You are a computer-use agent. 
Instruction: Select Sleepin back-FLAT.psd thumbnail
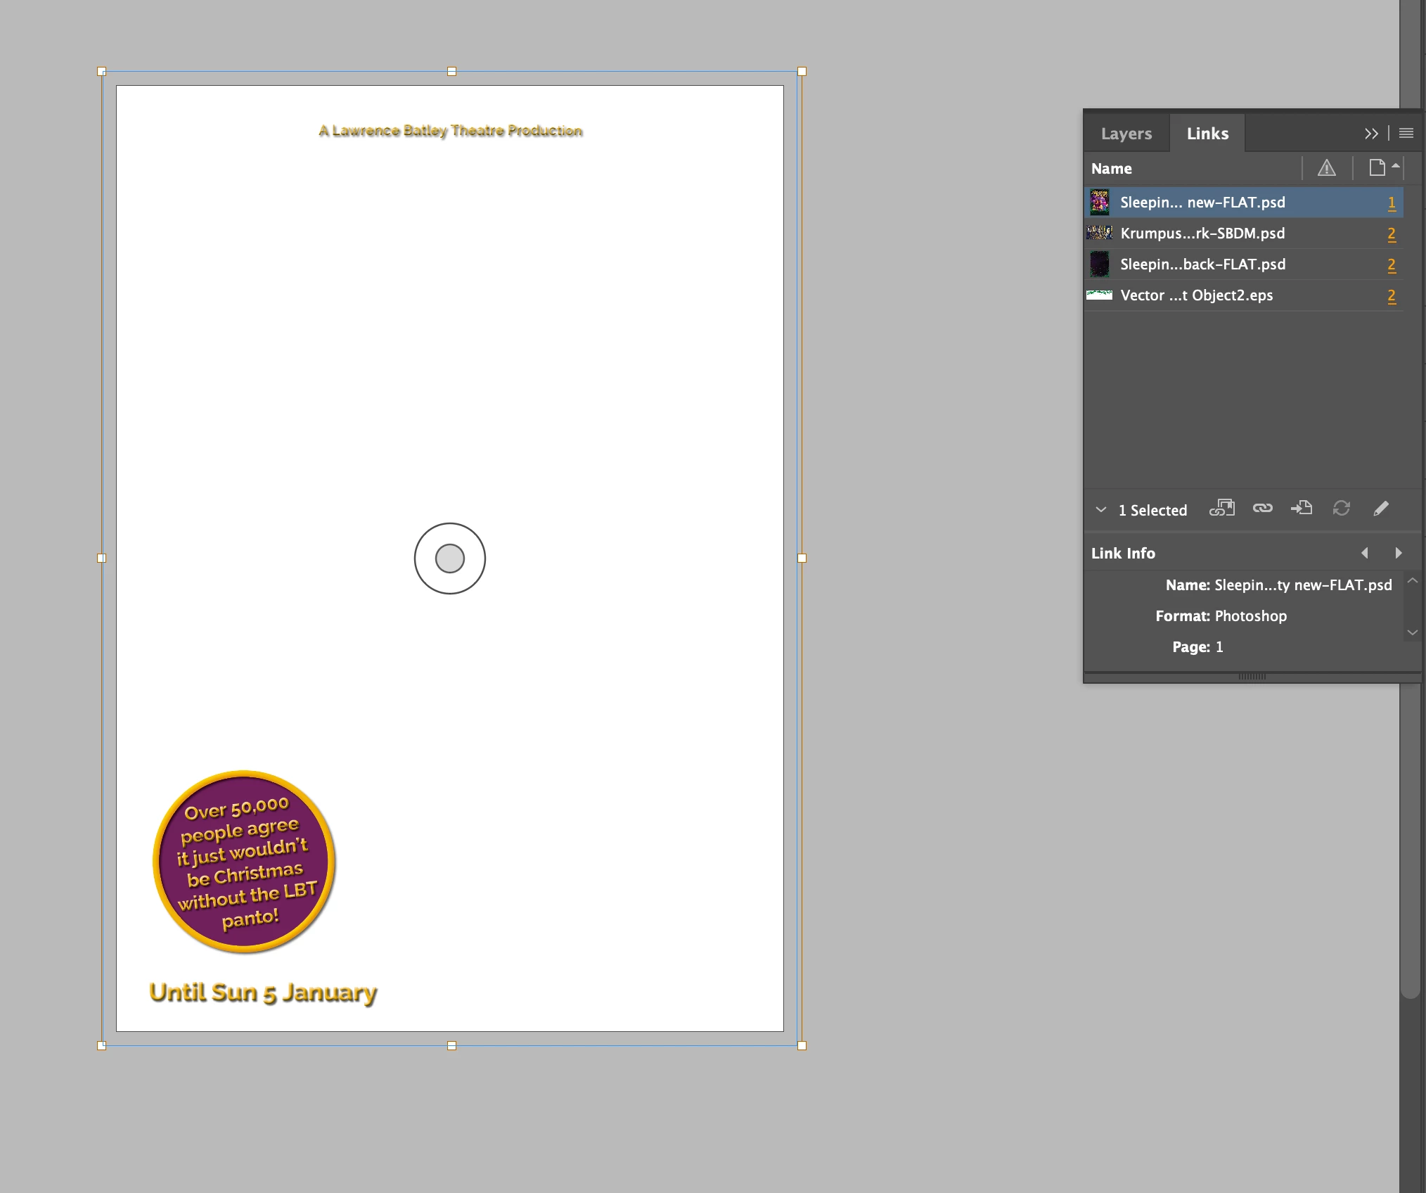(1099, 264)
